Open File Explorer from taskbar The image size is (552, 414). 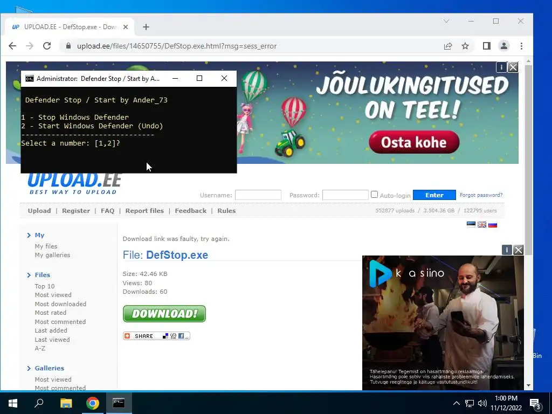66,403
